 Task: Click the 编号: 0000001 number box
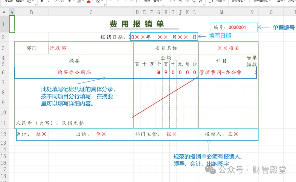click(x=234, y=28)
